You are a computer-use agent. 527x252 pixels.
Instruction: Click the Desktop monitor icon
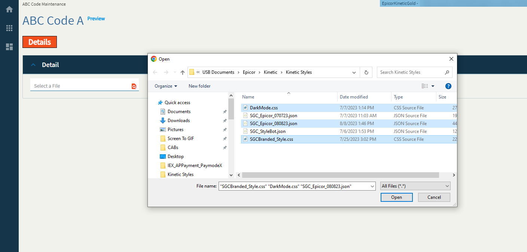click(x=163, y=157)
